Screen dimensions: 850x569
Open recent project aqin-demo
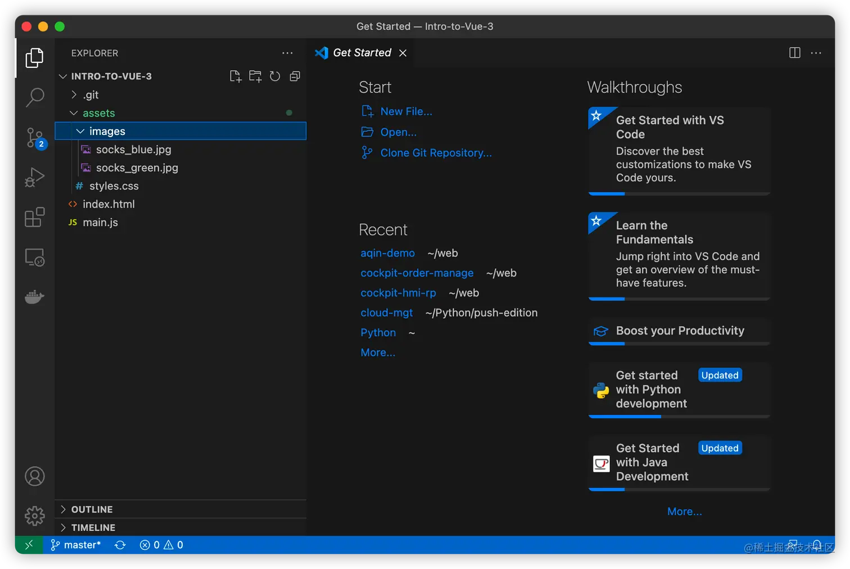[387, 253]
